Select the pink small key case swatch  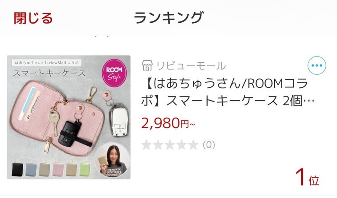[x=58, y=169]
